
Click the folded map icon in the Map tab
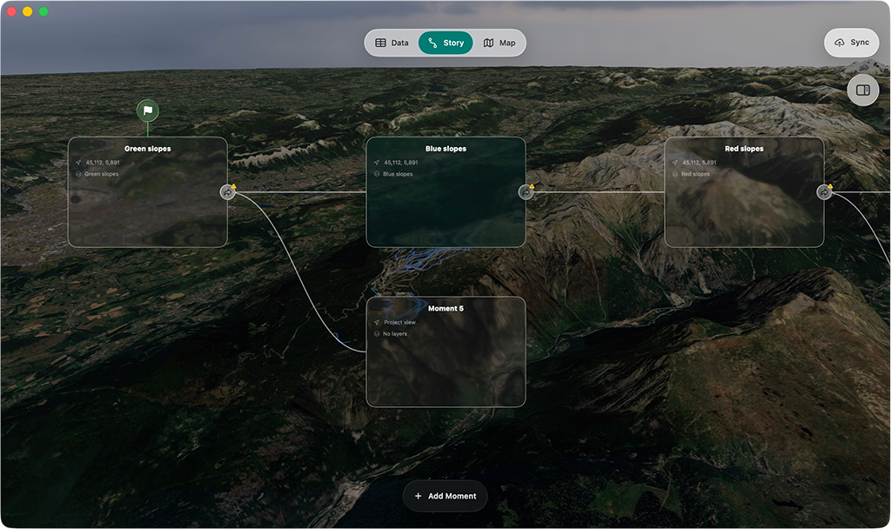(x=488, y=43)
